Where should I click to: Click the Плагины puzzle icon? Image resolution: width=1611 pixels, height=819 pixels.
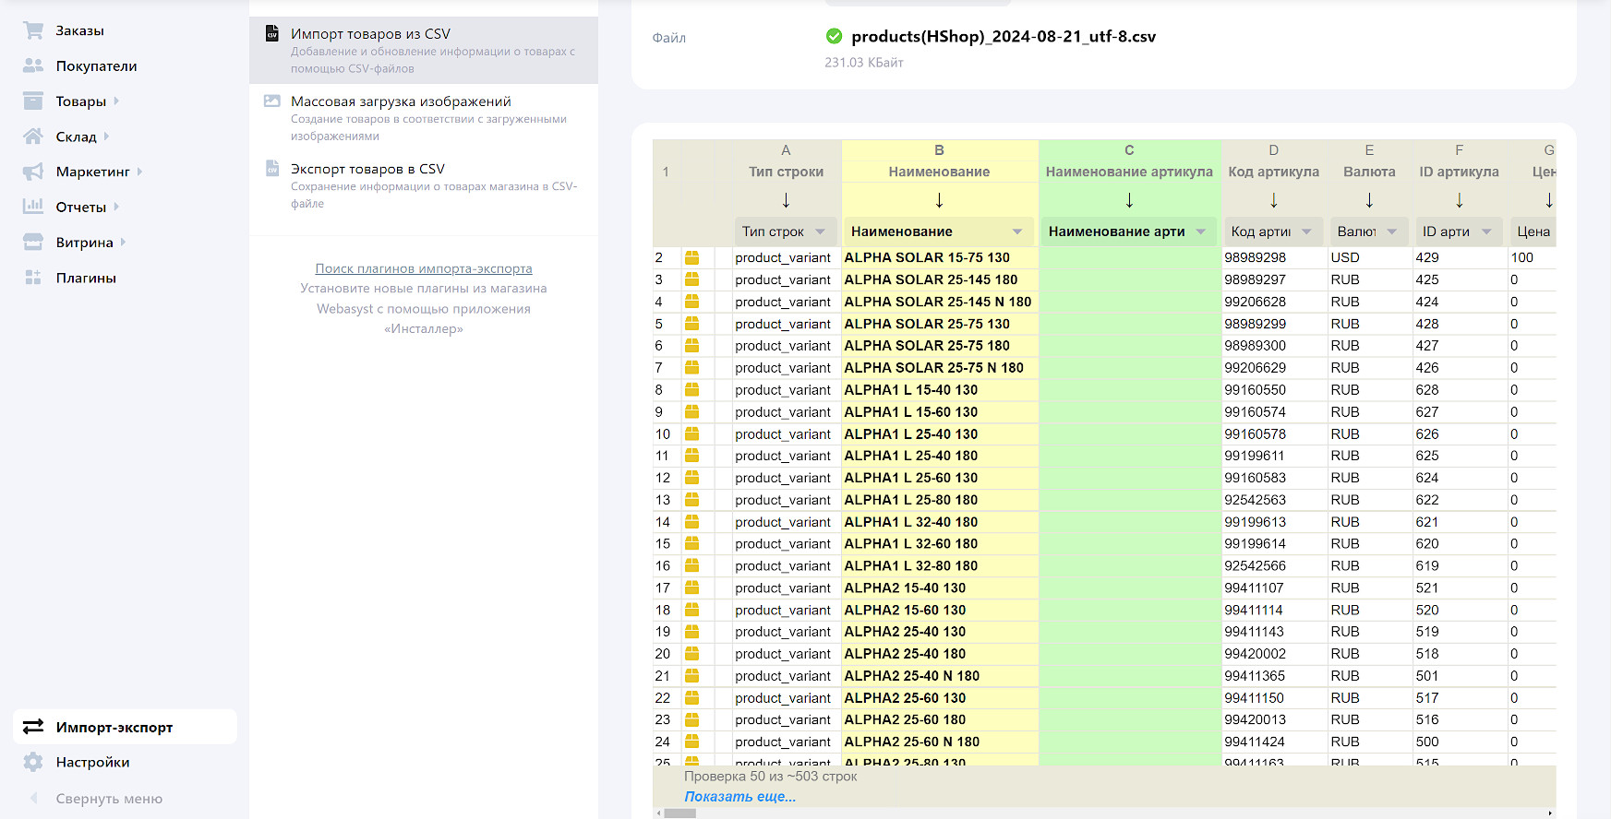(x=33, y=278)
